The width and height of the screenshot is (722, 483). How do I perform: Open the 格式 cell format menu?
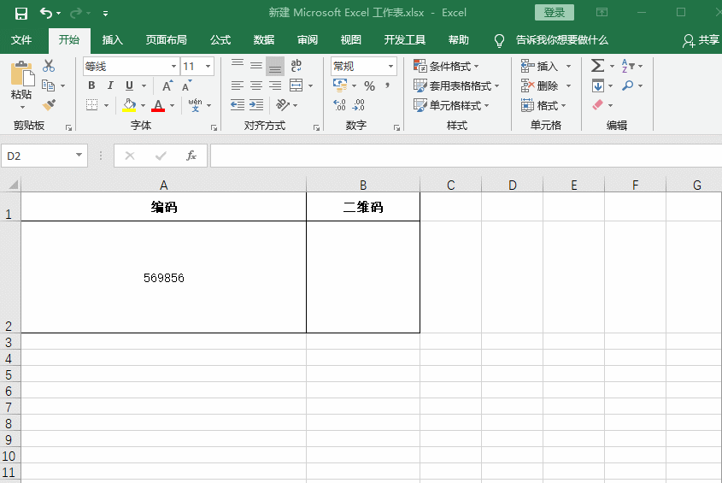click(x=543, y=105)
